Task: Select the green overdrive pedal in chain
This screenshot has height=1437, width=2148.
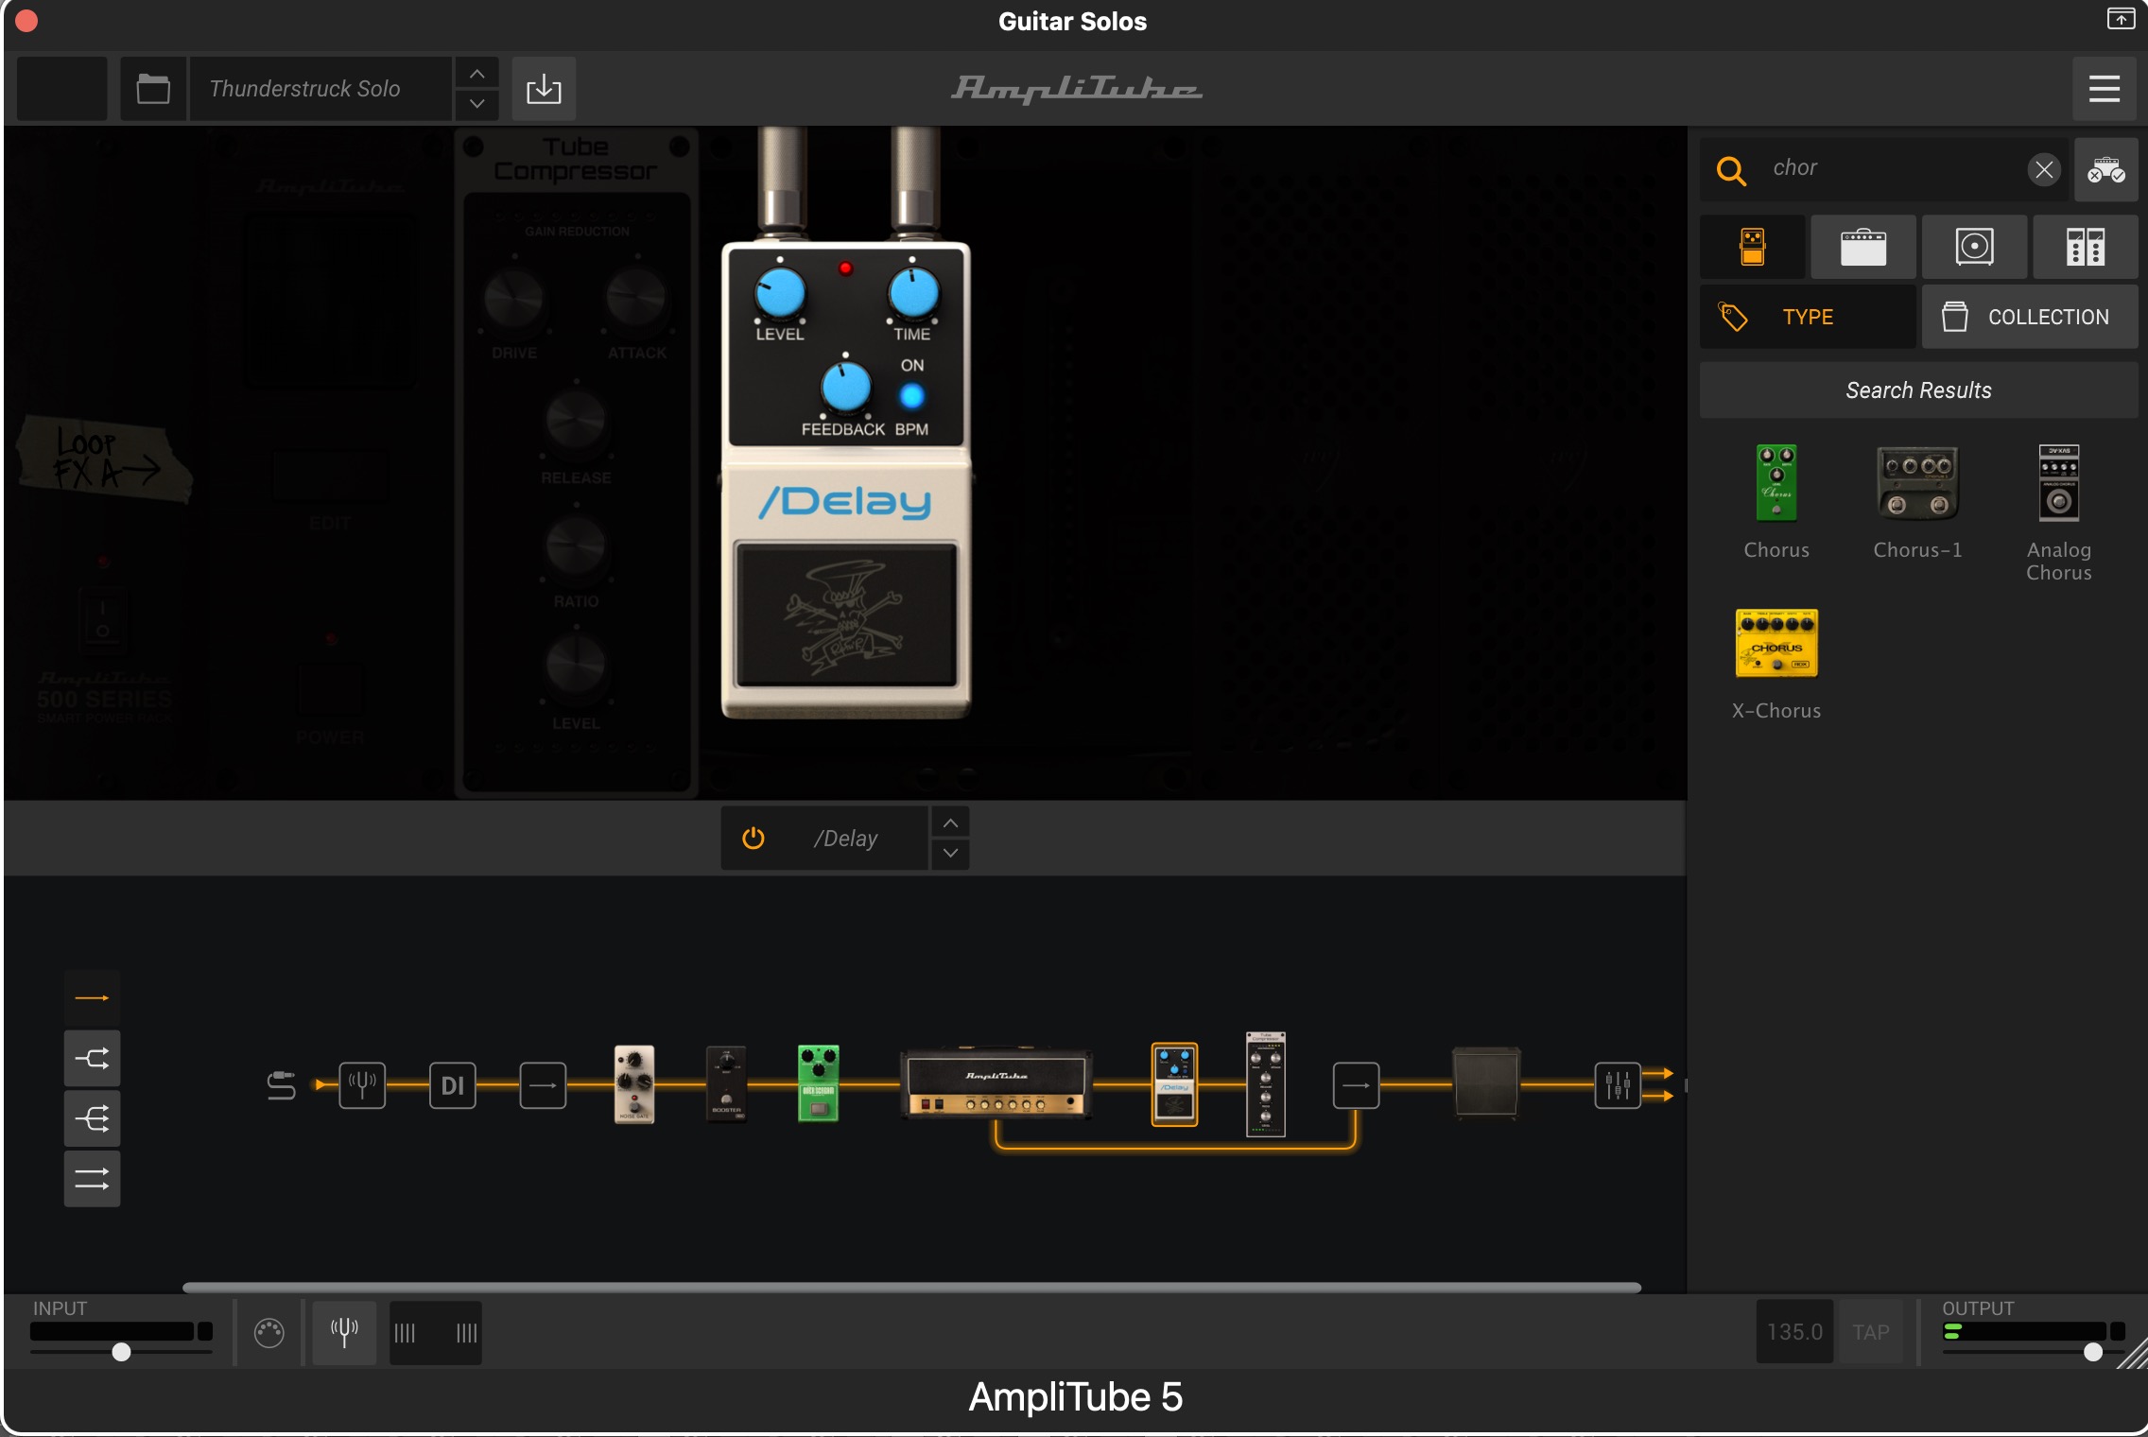Action: coord(819,1083)
